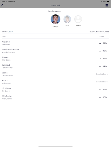The image size is (111, 148).
Task: Open Web Design grade chevron
Action: [109, 97]
